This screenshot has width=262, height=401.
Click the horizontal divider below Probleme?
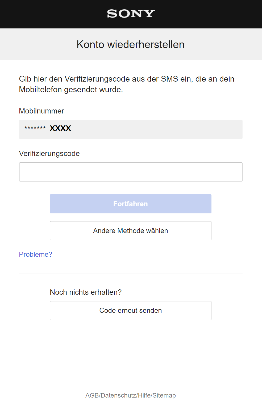(131, 273)
